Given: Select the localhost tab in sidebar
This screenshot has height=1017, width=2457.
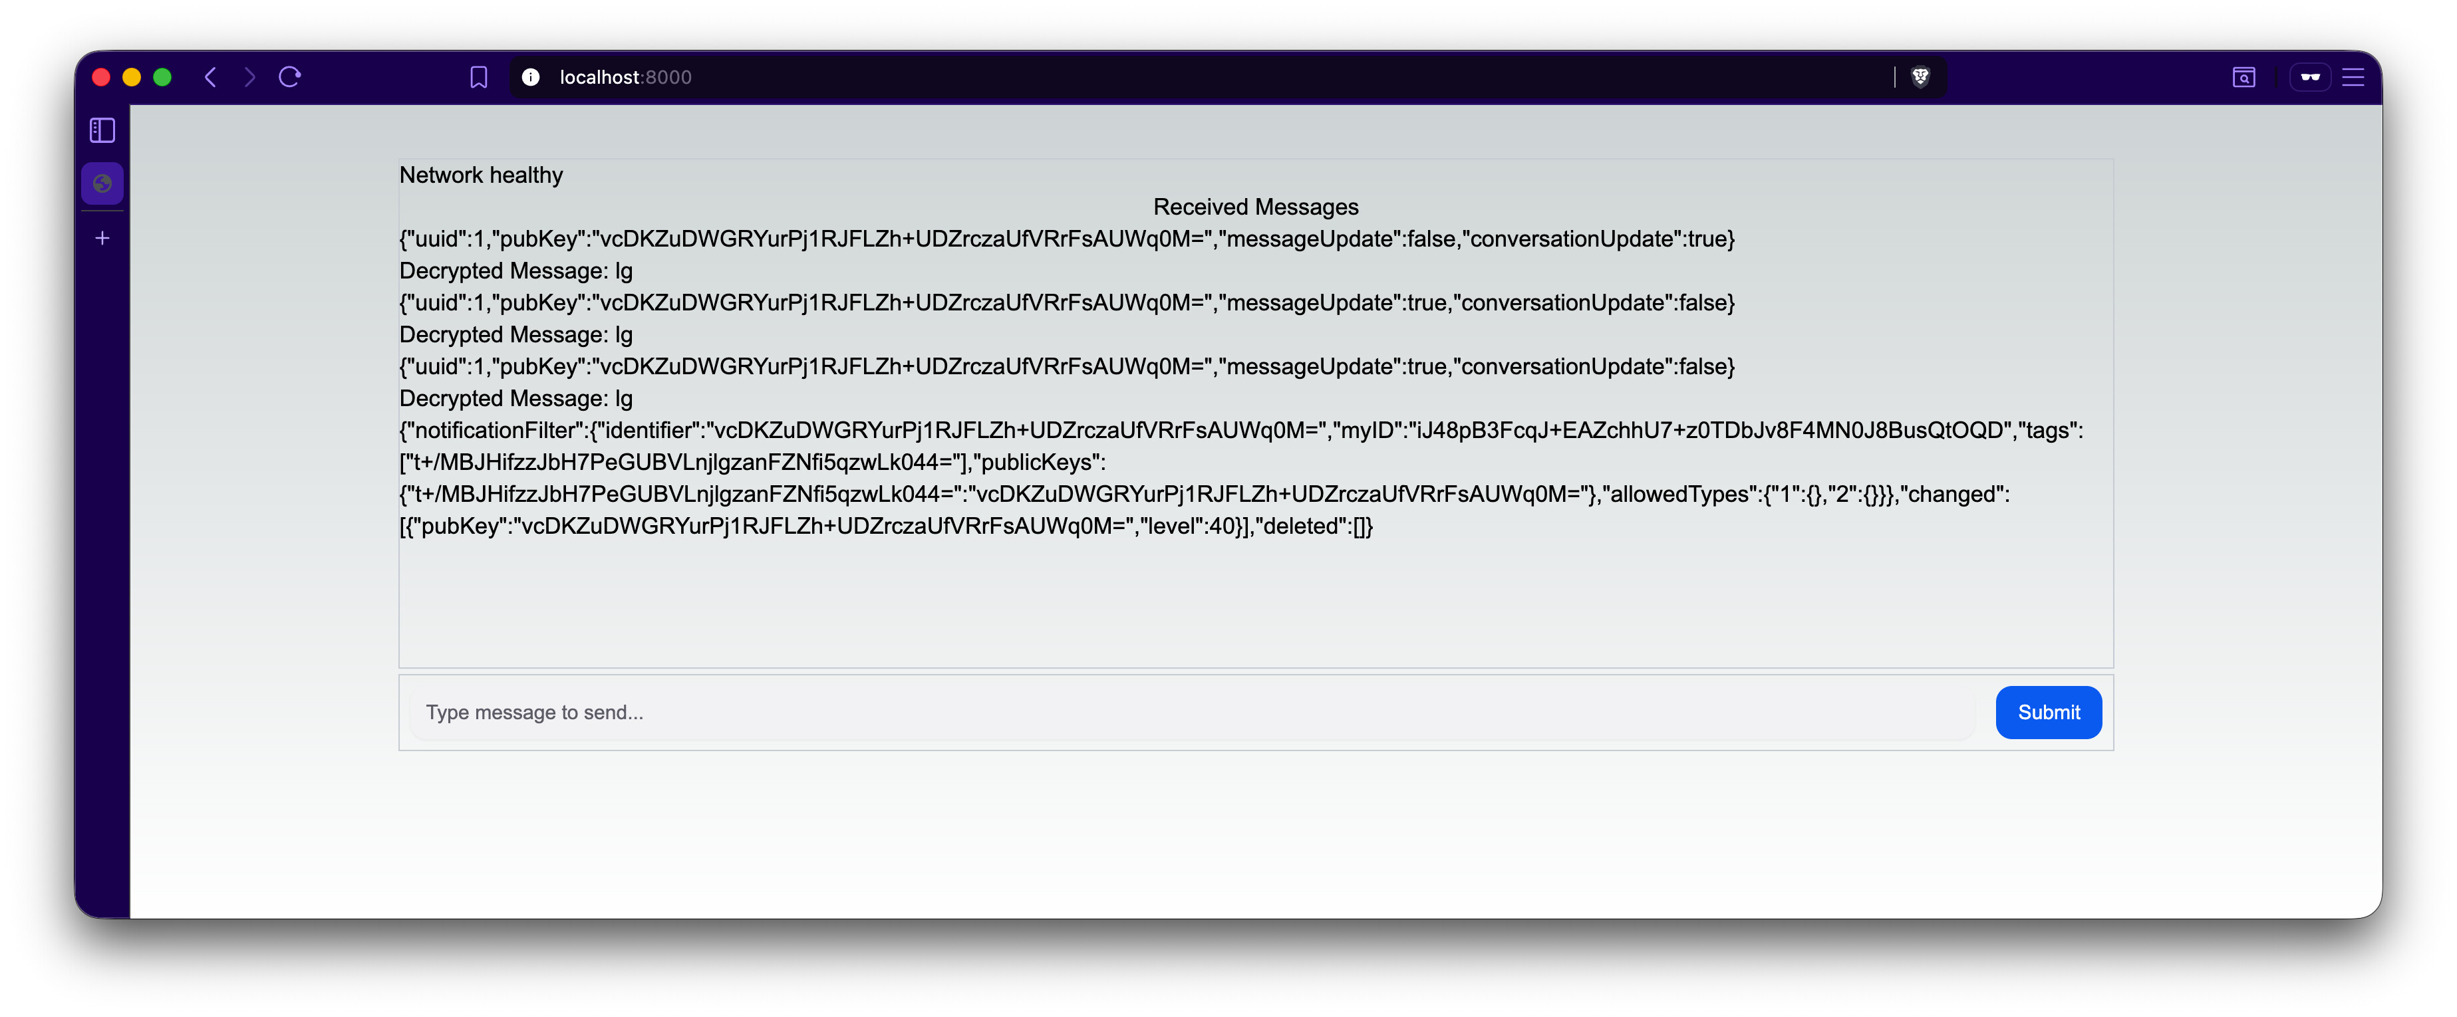Looking at the screenshot, I should [102, 184].
